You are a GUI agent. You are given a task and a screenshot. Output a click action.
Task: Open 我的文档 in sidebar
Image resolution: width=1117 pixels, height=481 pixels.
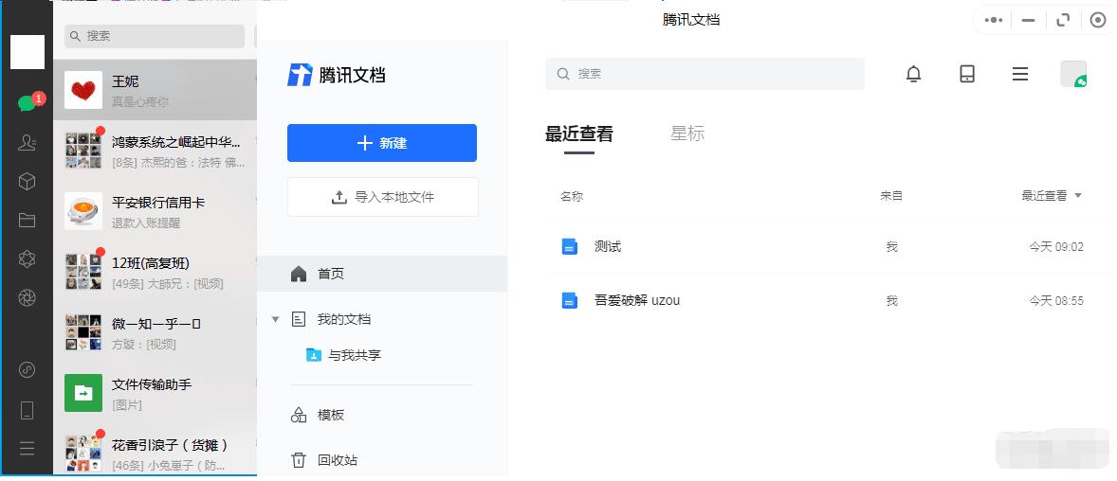[x=344, y=319]
